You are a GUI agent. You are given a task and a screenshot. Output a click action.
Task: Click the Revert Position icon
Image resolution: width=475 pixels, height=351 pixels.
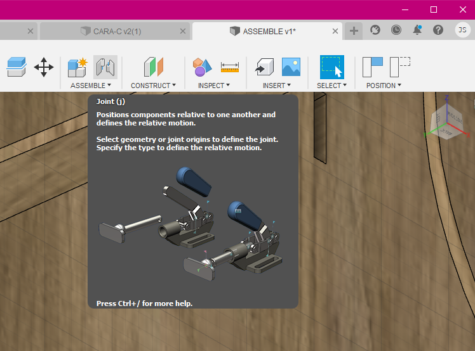[400, 67]
